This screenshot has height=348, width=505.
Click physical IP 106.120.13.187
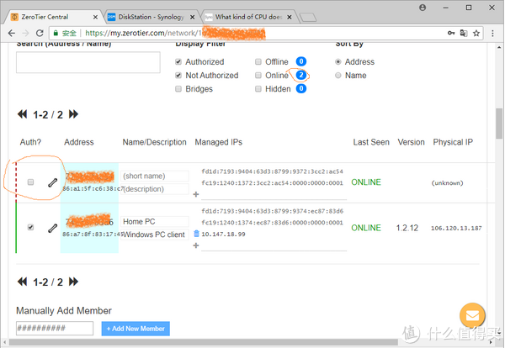click(x=456, y=228)
